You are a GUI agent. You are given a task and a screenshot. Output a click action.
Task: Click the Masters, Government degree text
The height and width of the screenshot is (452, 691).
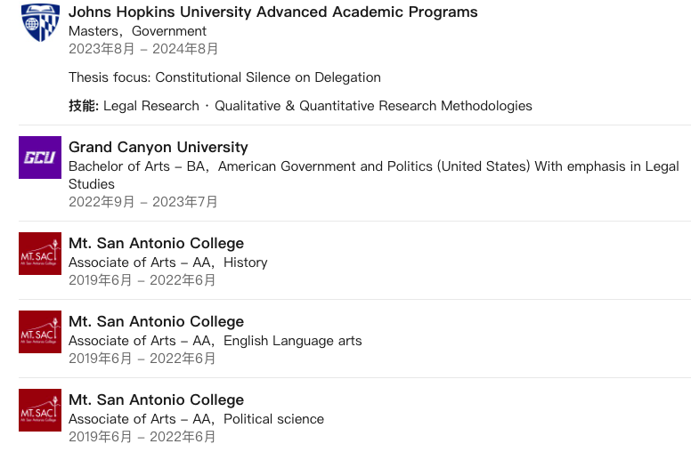tap(137, 31)
